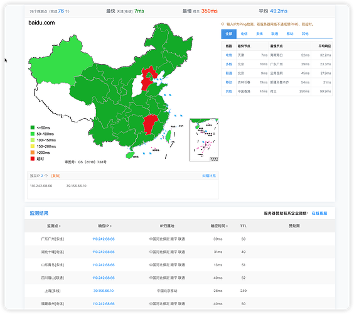Click the South China Sea inset map
The width and height of the screenshot is (354, 314).
[204, 139]
